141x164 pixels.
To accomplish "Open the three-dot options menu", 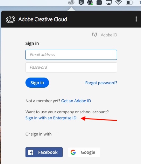I will click(x=136, y=19).
